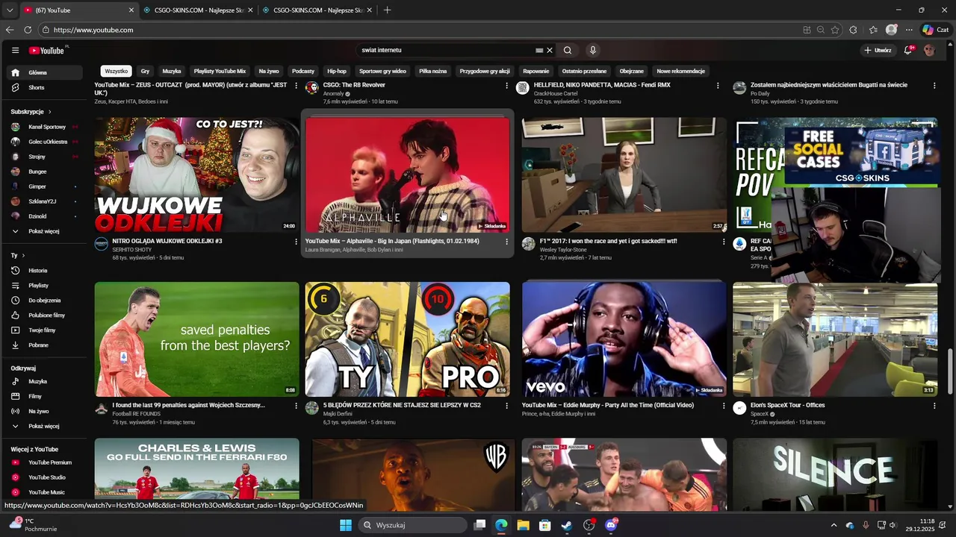
Task: Expand Pokaż więcej under Odkrywaj
Action: tap(43, 426)
